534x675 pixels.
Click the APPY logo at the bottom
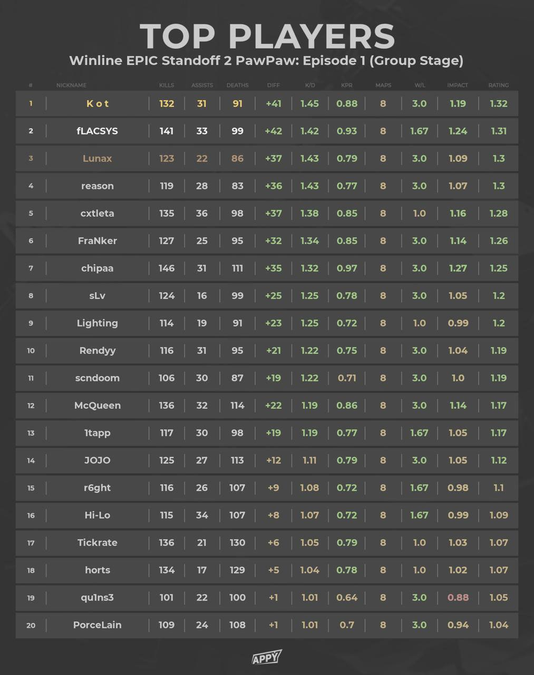(267, 657)
